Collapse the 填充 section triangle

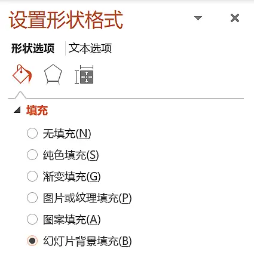coord(17,110)
